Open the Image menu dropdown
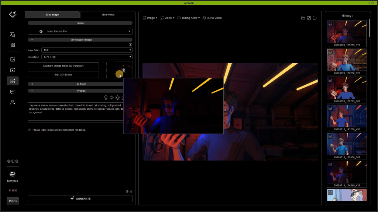 150,18
